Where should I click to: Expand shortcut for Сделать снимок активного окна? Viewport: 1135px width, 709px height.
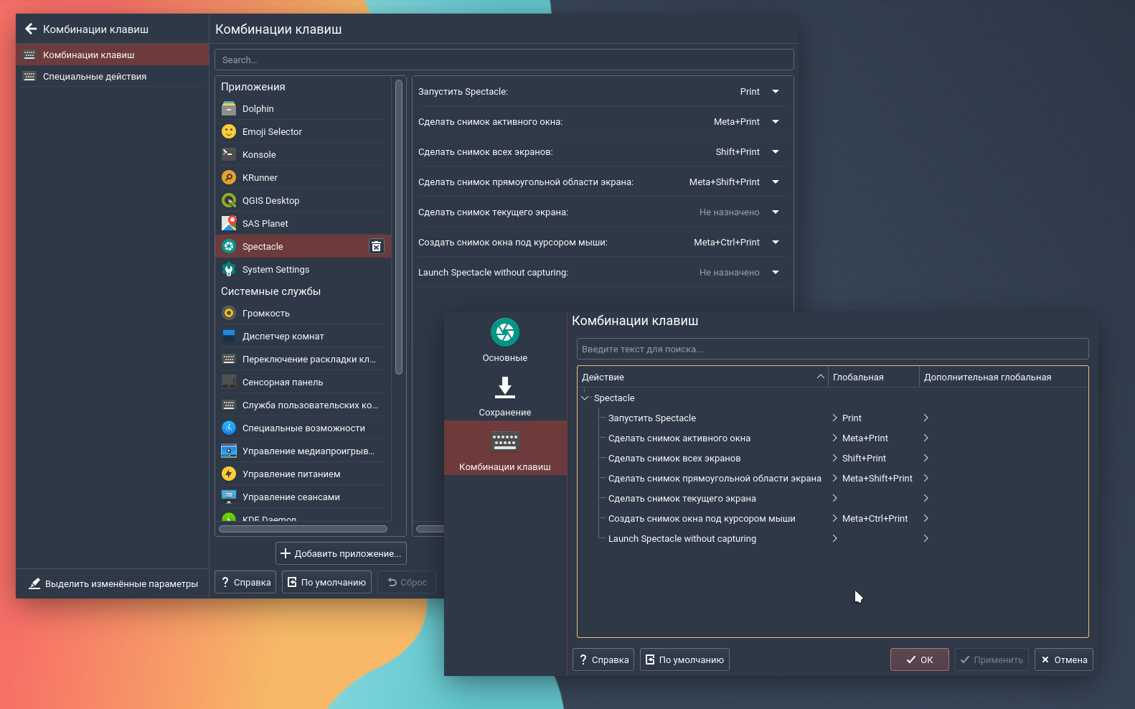point(776,121)
